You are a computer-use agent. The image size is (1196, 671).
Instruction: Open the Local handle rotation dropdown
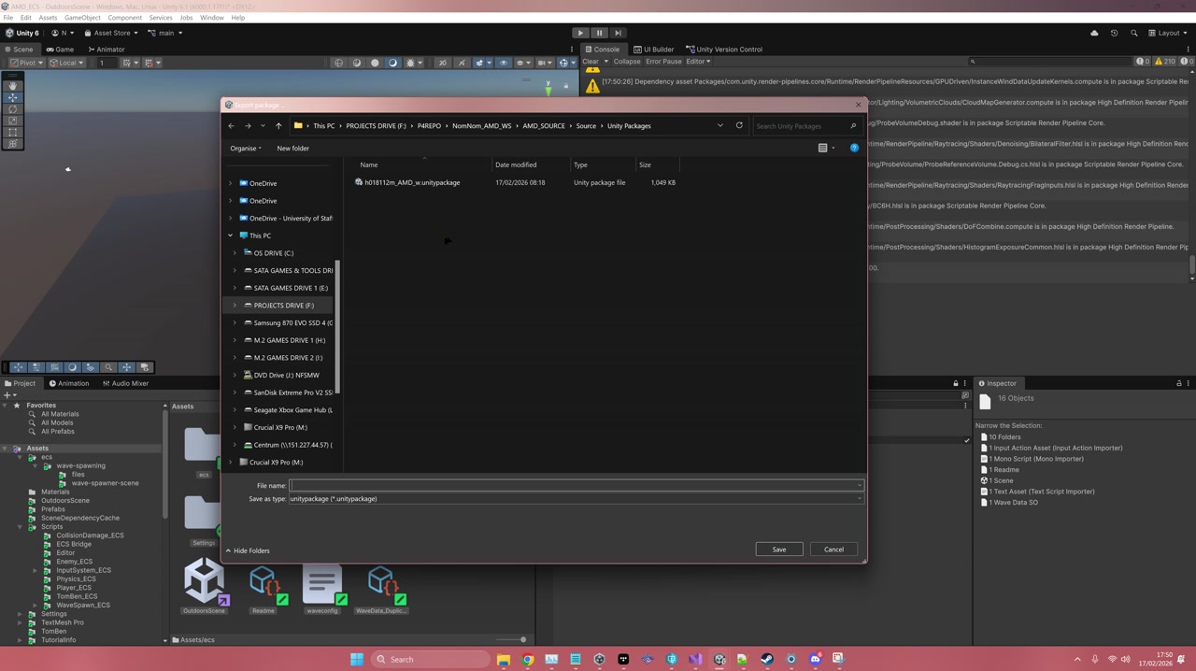coord(66,63)
